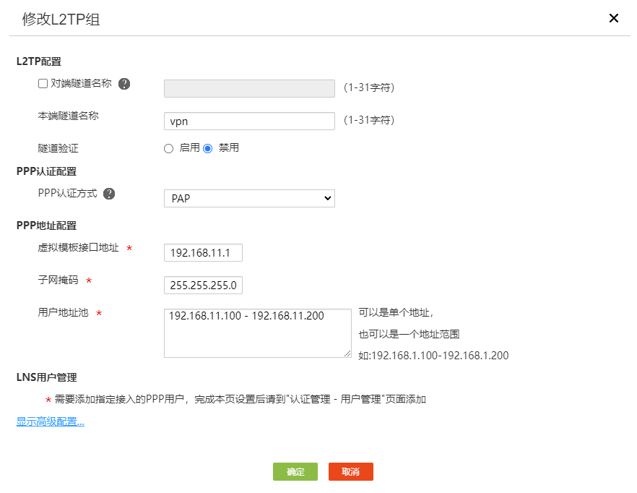
Task: Enable the 对端隧道名称 checkbox
Action: point(43,84)
